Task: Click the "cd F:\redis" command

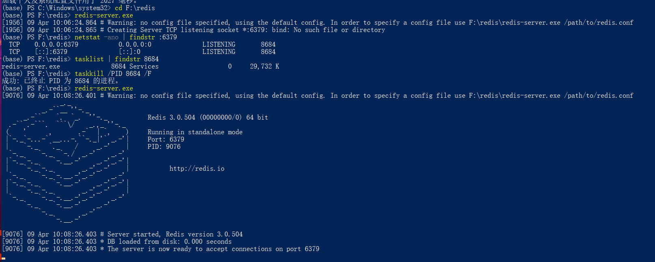Action: 135,8
